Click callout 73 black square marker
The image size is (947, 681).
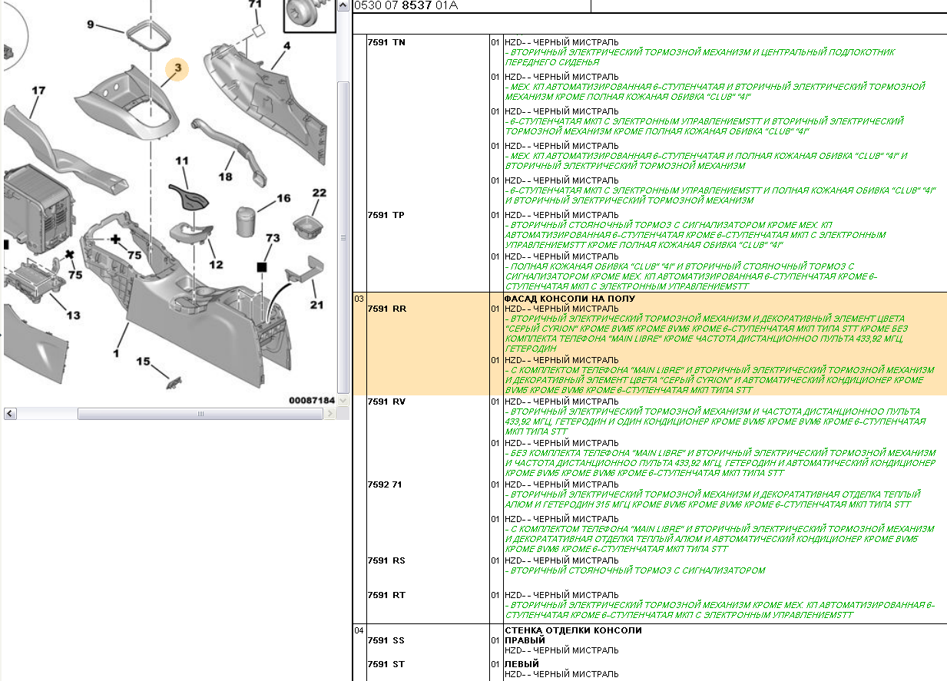click(261, 266)
